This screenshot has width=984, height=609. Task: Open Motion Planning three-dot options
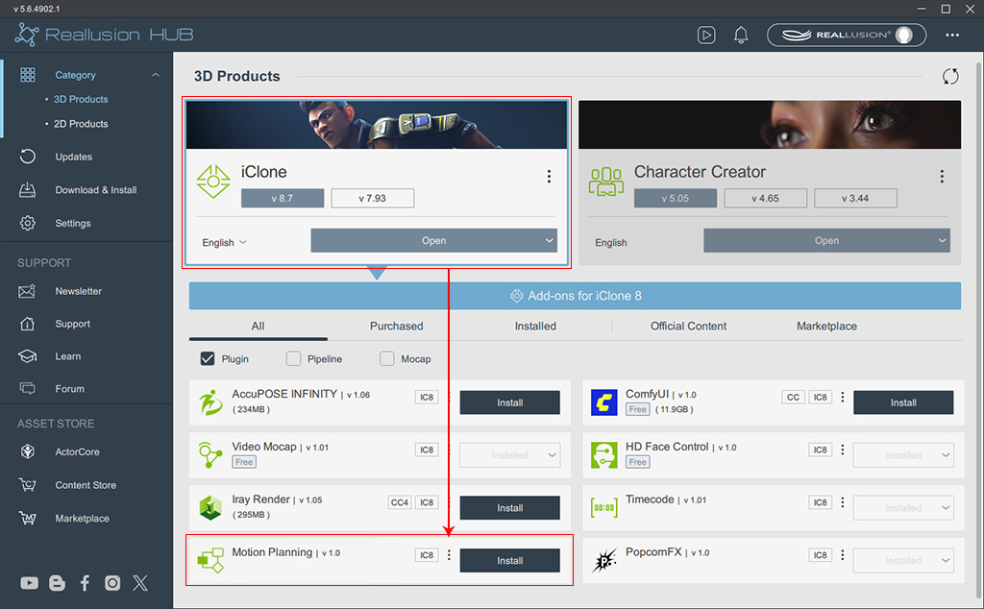pos(449,555)
